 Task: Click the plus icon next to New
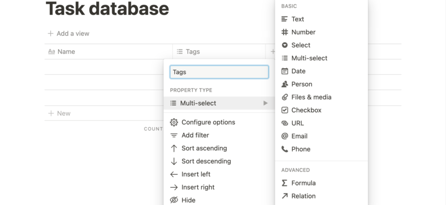51,113
